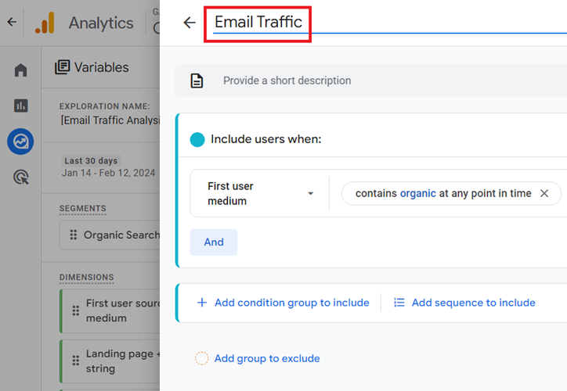Click the SEGMENTS heading

click(x=83, y=209)
